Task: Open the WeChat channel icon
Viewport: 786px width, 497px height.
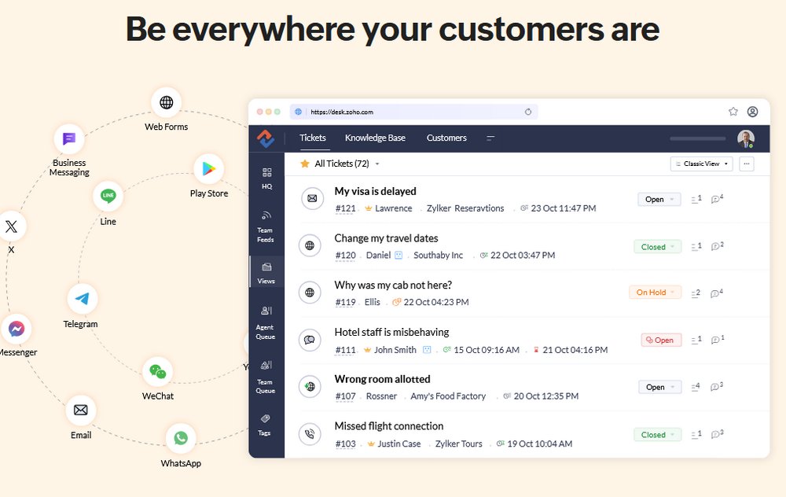Action: point(157,372)
